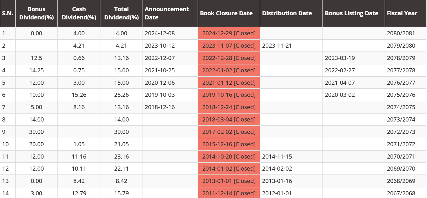Viewport: 427px width, 198px height.
Task: Select the 2024-12-29 [Closed] book closure cell
Action: pos(229,33)
